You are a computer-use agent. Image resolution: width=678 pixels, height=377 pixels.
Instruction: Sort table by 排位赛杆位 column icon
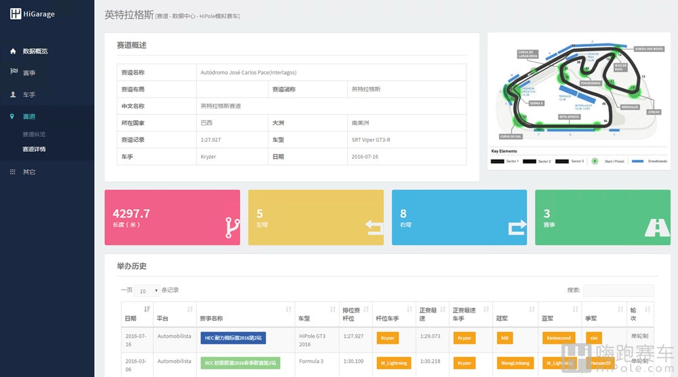(366, 309)
